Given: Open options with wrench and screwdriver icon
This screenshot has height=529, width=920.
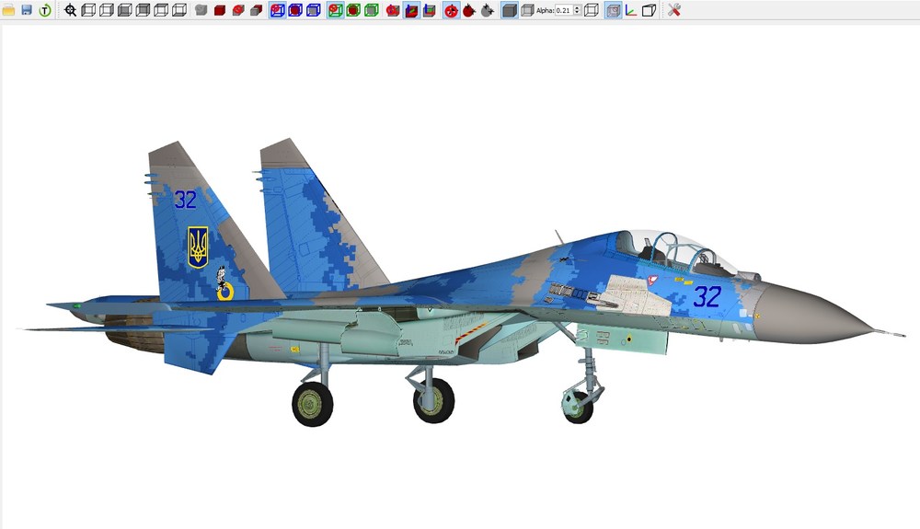Looking at the screenshot, I should tap(674, 10).
